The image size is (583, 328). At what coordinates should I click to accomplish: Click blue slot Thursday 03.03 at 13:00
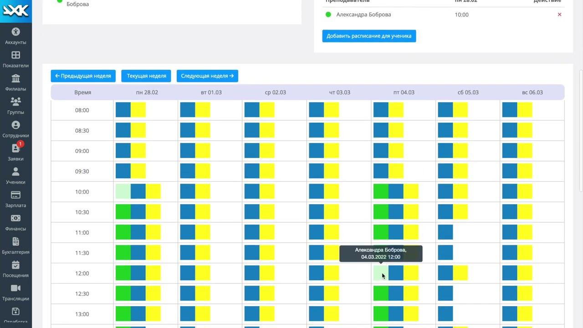317,314
